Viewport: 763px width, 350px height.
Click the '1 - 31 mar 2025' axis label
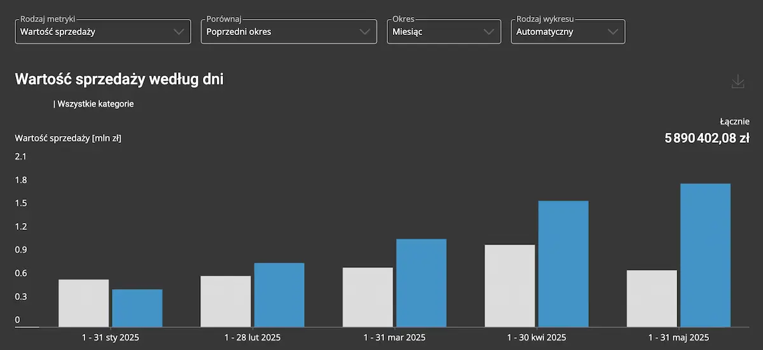click(x=394, y=337)
